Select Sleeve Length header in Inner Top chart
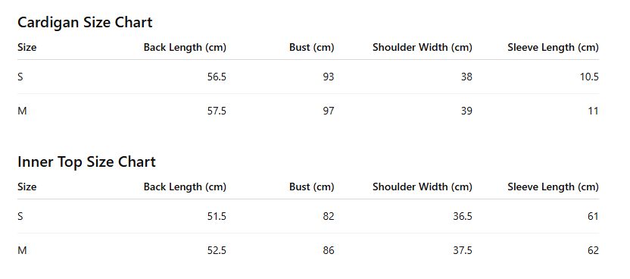 [553, 187]
